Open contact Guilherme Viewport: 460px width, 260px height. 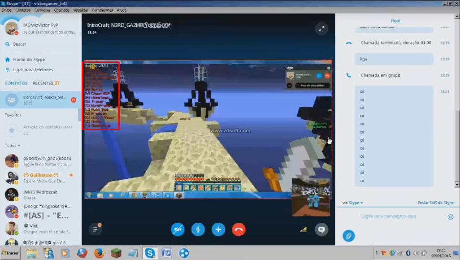40,178
